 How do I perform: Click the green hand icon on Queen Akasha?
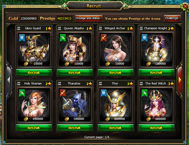point(63,38)
